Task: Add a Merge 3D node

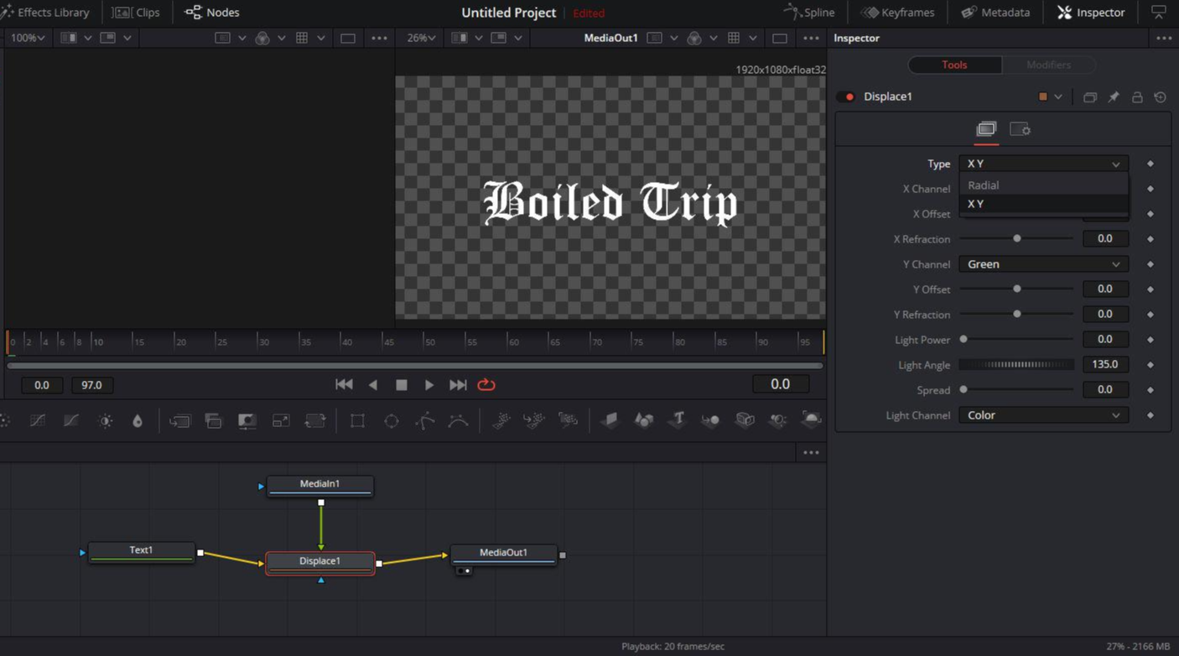Action: (x=711, y=420)
